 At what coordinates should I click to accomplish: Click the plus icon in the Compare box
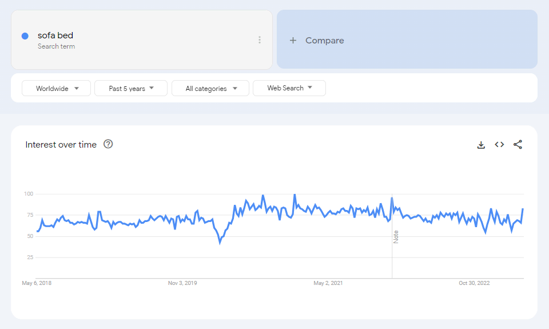(293, 41)
